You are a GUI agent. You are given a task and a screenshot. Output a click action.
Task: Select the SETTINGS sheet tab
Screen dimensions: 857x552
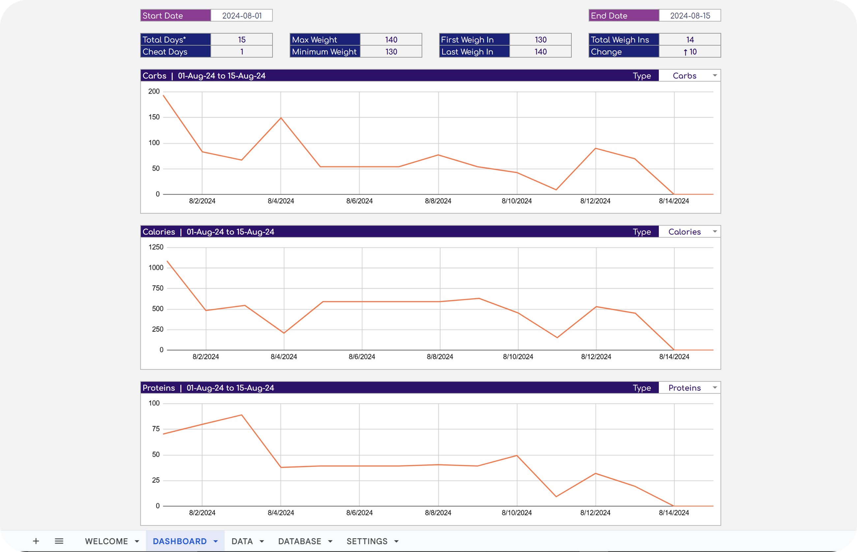[x=367, y=541]
